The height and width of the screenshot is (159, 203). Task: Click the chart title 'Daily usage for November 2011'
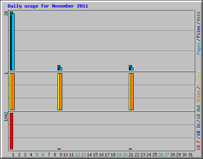point(48,6)
